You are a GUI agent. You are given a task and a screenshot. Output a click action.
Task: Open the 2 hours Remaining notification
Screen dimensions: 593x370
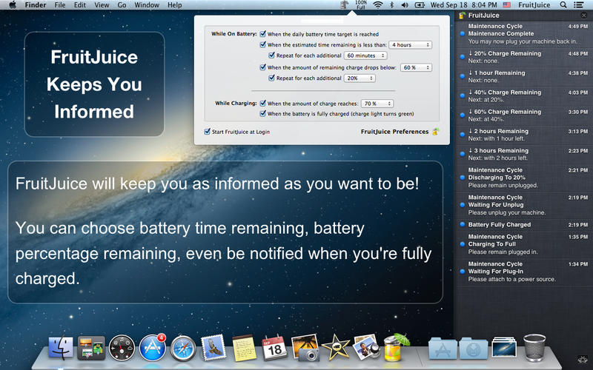(524, 135)
